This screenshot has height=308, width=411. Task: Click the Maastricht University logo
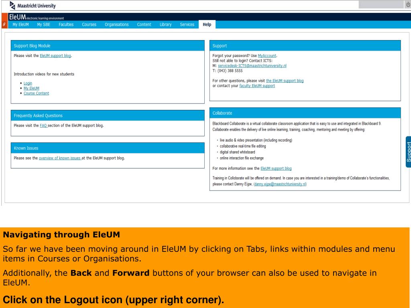33,6
